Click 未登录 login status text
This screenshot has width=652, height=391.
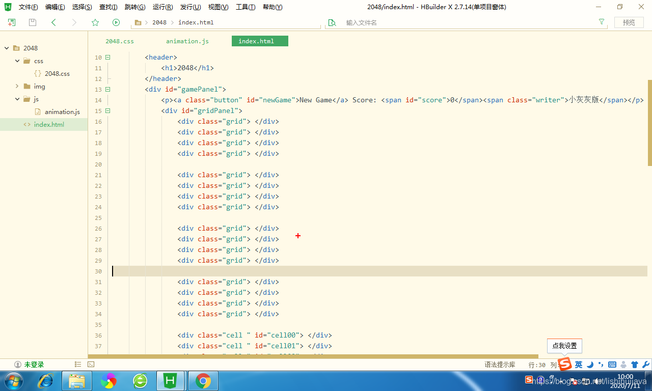(x=34, y=365)
